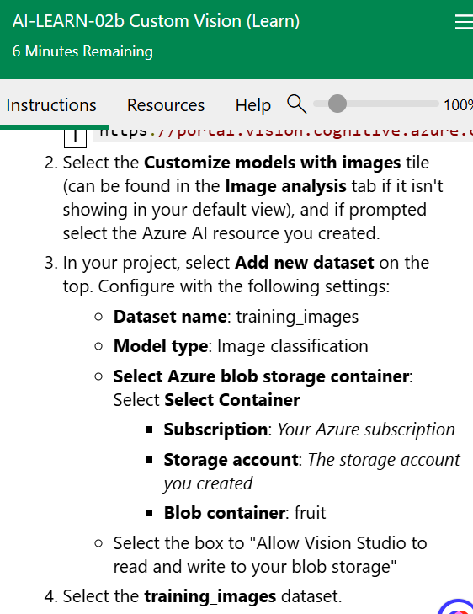Screen dimensions: 473x614
Task: Open the circular floating assistant icon
Action: click(457, 606)
